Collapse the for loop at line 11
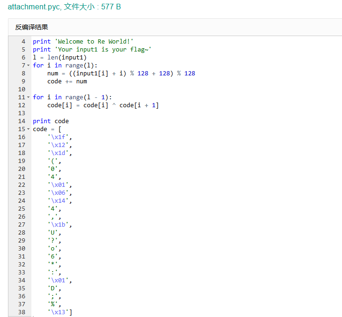342x317 pixels. tap(29, 97)
